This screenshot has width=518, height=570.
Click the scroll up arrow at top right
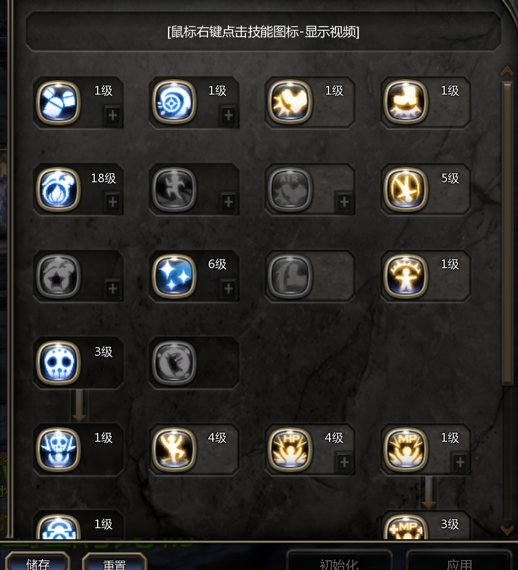[507, 70]
